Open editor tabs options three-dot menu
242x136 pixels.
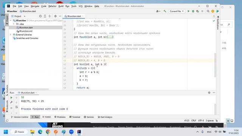click(214, 16)
